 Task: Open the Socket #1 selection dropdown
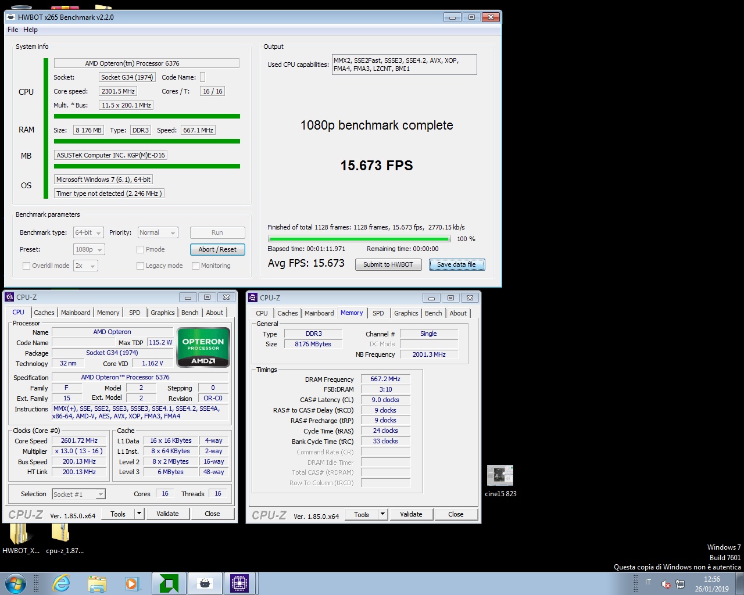point(78,494)
